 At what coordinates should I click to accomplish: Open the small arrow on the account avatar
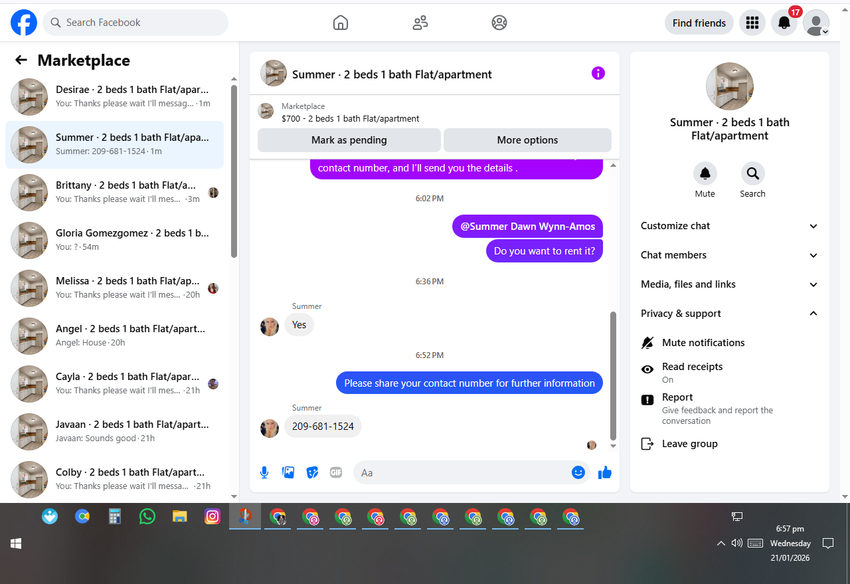point(825,31)
